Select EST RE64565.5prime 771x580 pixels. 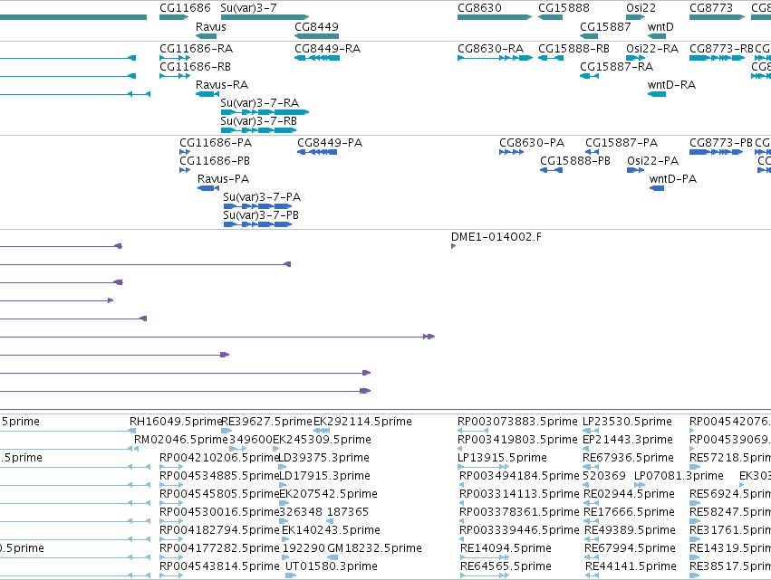click(x=506, y=566)
